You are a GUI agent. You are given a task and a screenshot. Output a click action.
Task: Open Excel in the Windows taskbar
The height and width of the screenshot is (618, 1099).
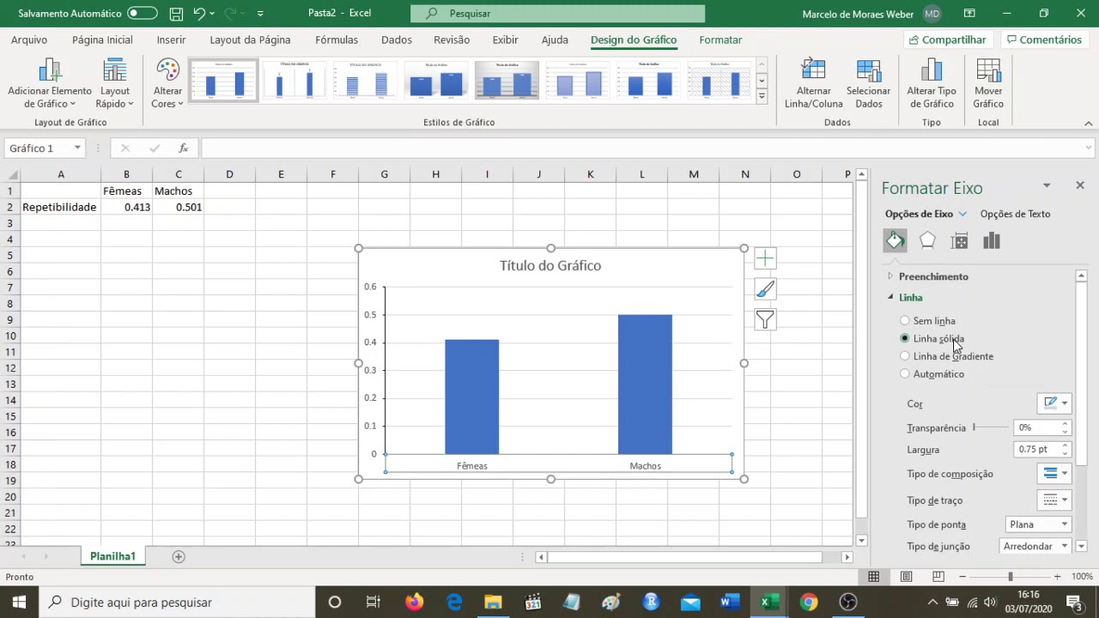(x=768, y=602)
